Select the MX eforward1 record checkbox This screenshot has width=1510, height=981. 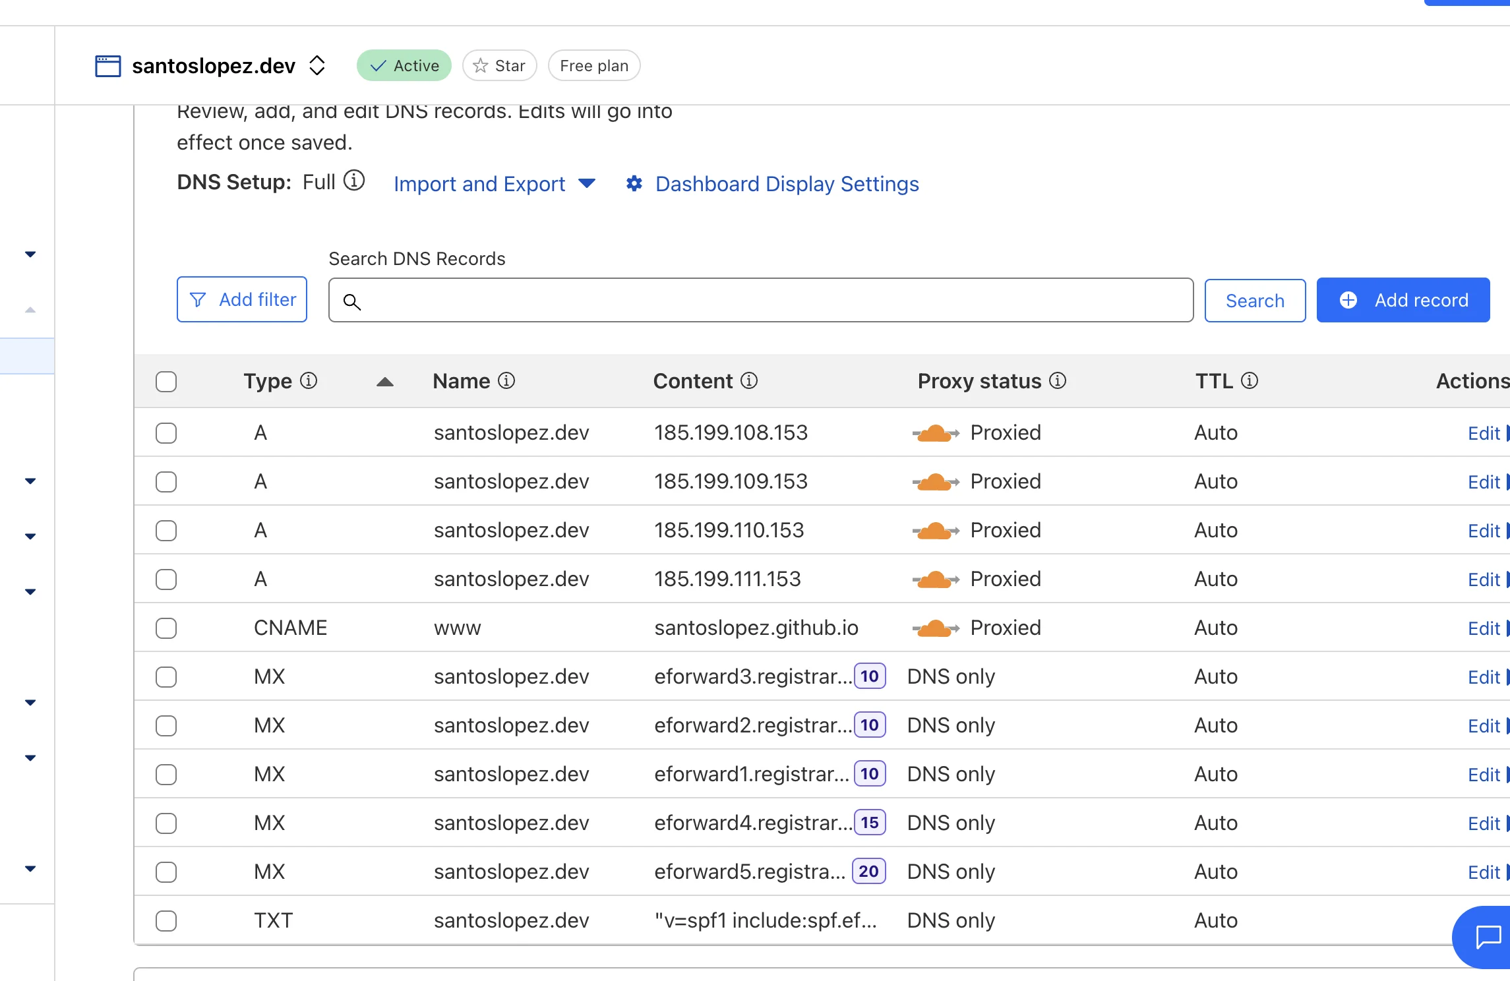click(x=166, y=775)
